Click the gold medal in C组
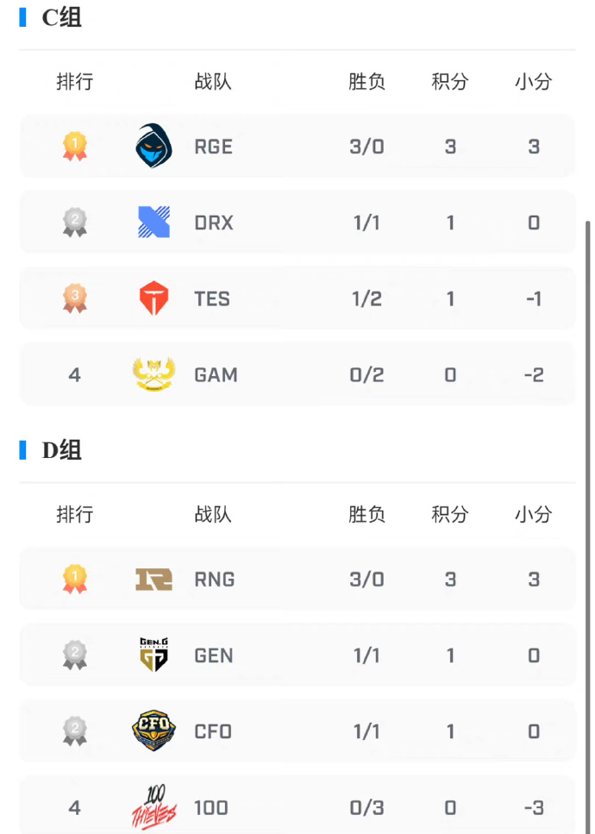Image resolution: width=595 pixels, height=834 pixels. [x=74, y=147]
